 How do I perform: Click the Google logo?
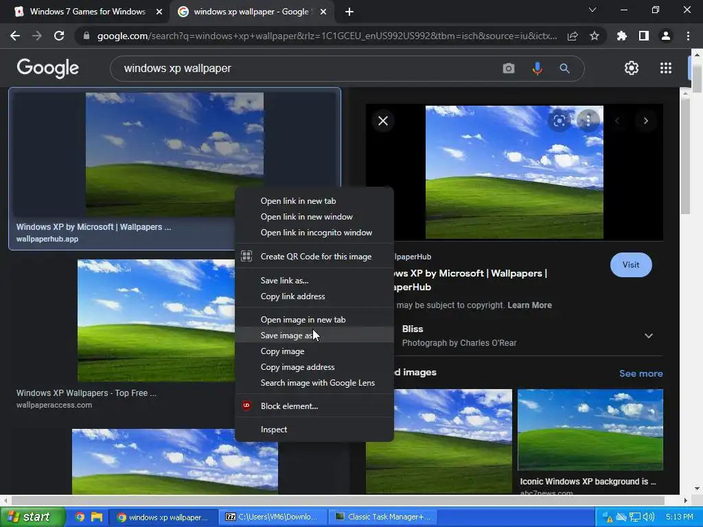(x=48, y=68)
